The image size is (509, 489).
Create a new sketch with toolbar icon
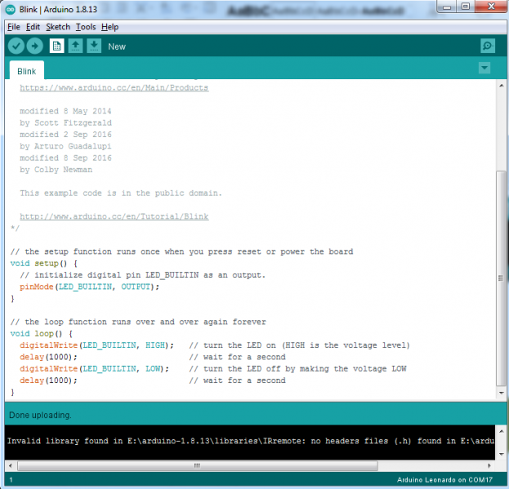pyautogui.click(x=57, y=46)
